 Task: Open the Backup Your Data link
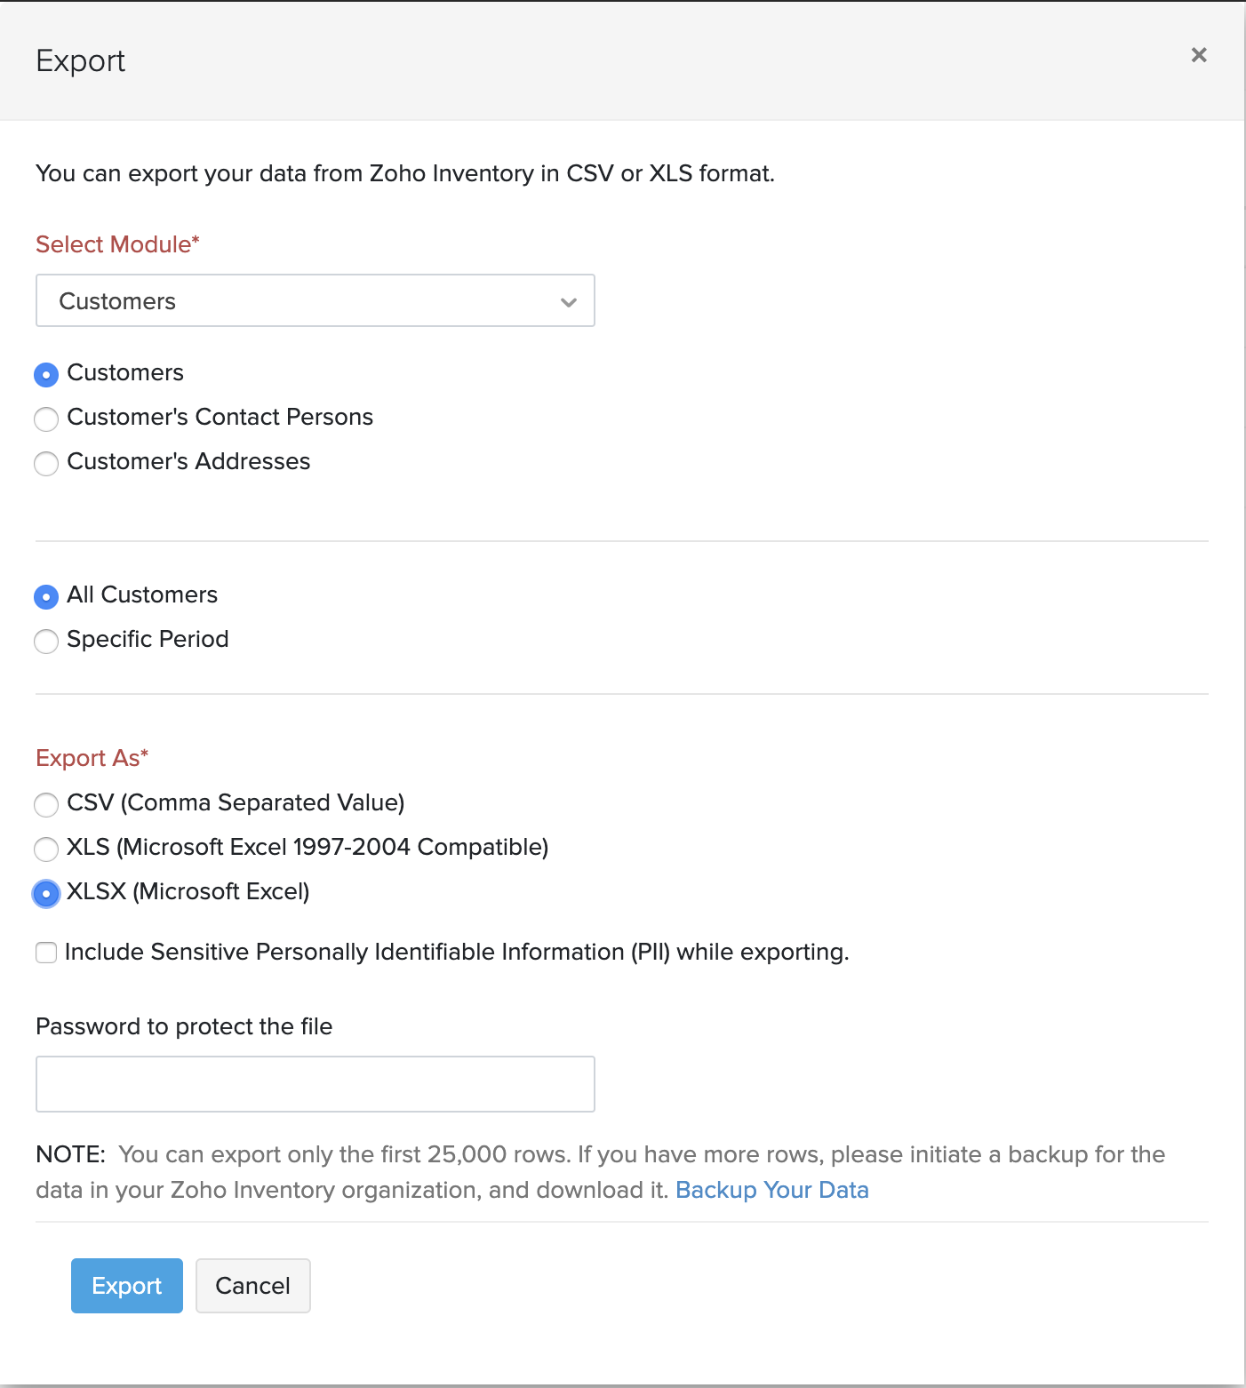click(772, 1190)
